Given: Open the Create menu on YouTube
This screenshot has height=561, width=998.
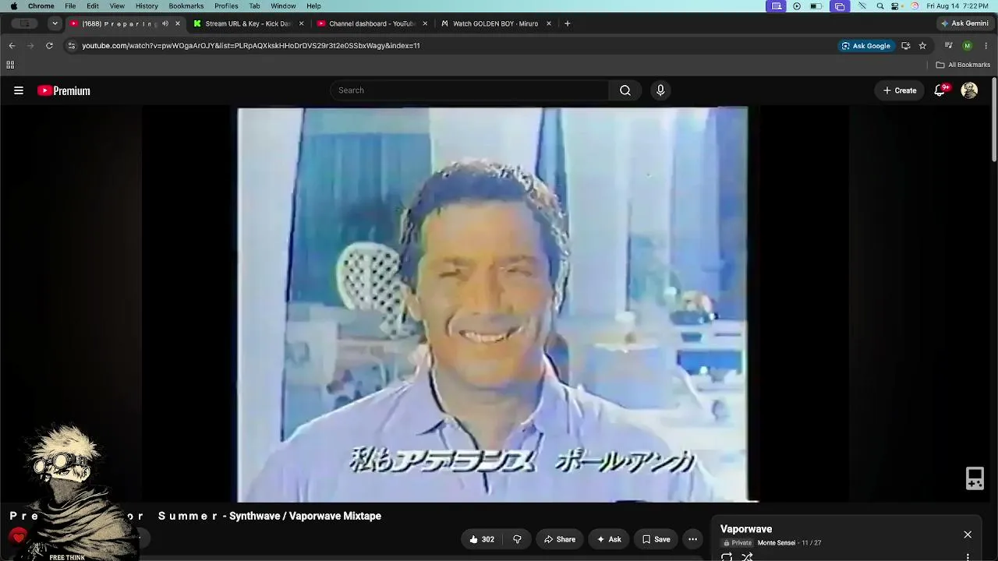Looking at the screenshot, I should click(900, 90).
